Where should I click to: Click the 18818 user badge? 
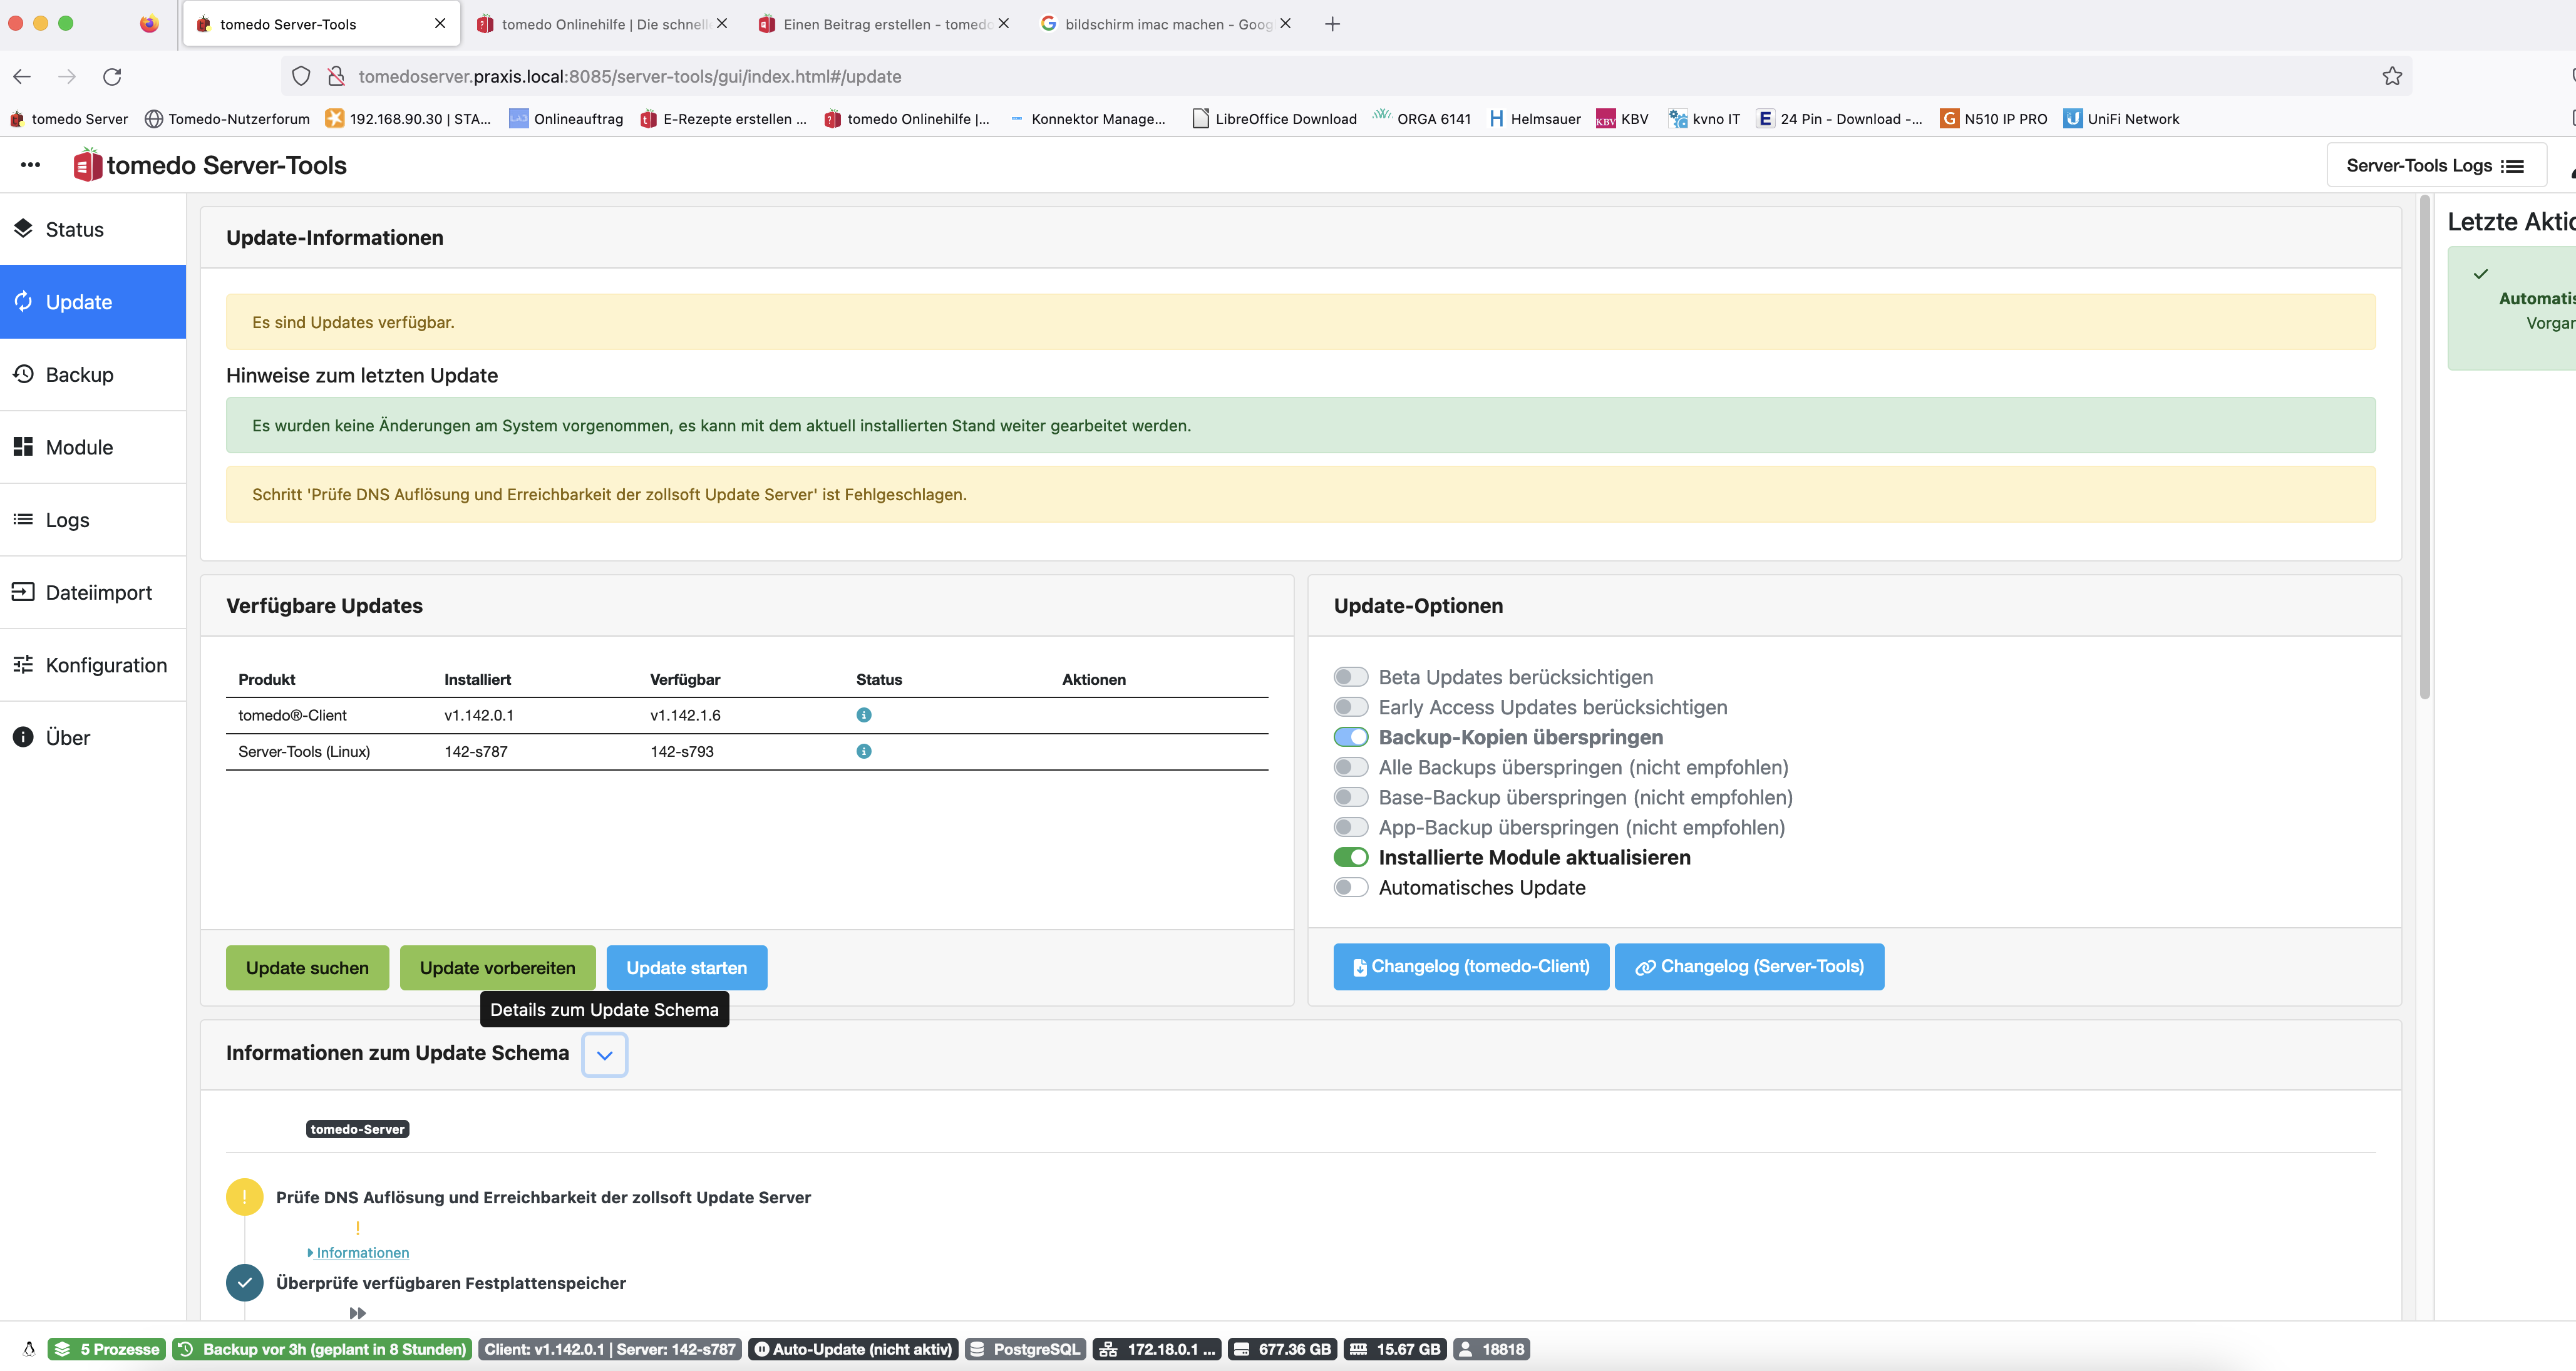pos(1491,1349)
